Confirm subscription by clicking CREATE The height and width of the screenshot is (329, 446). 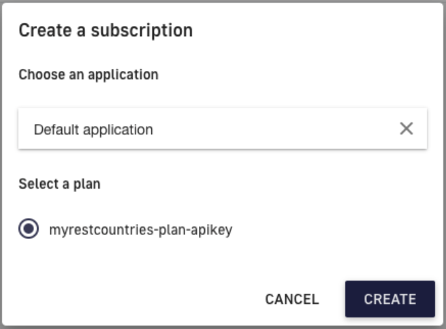389,299
